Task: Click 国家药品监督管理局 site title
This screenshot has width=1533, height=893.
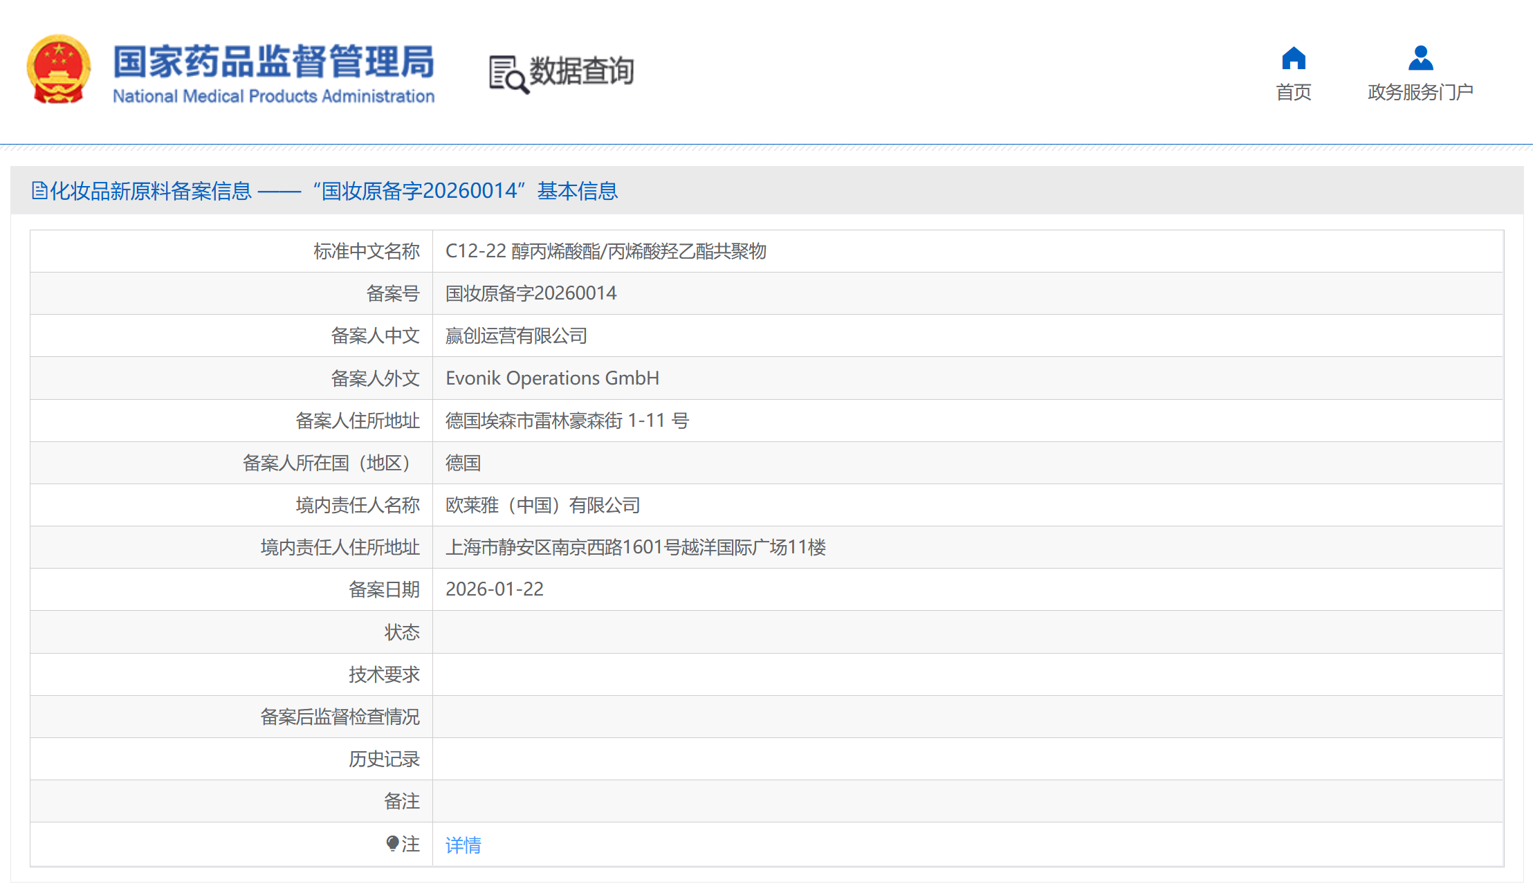Action: click(x=273, y=61)
